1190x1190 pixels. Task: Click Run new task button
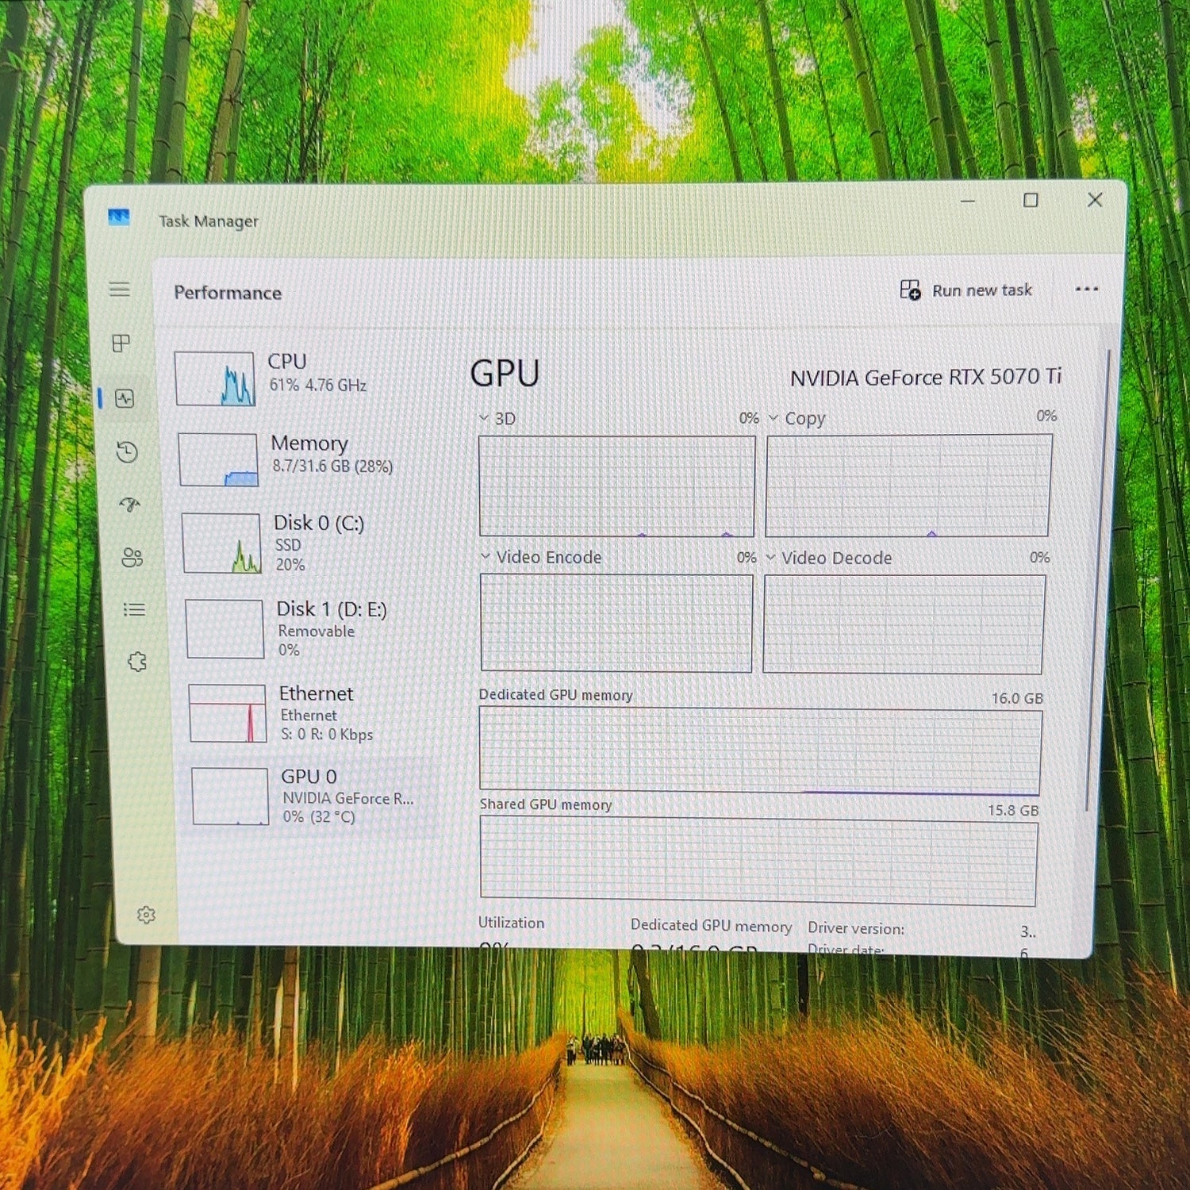[966, 290]
